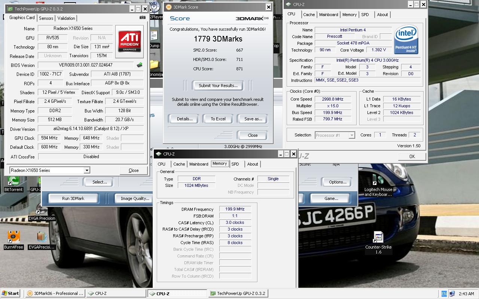This screenshot has height=299, width=479.
Task: Open the graphics card selection dropdown in GPU-Z
Action: coord(87,170)
